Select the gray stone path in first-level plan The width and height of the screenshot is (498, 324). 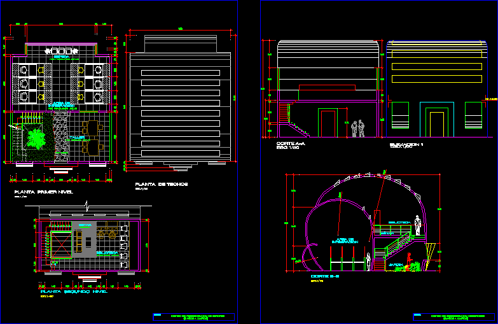(x=62, y=137)
